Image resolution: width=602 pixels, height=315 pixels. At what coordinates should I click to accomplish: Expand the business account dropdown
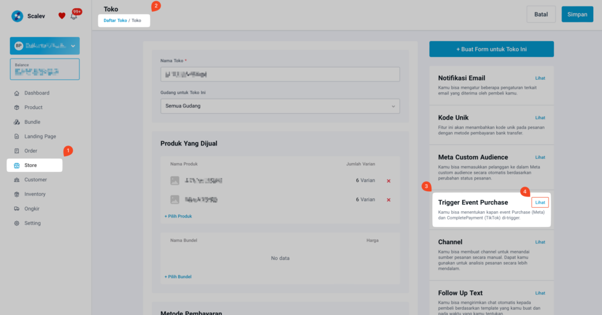coord(45,46)
